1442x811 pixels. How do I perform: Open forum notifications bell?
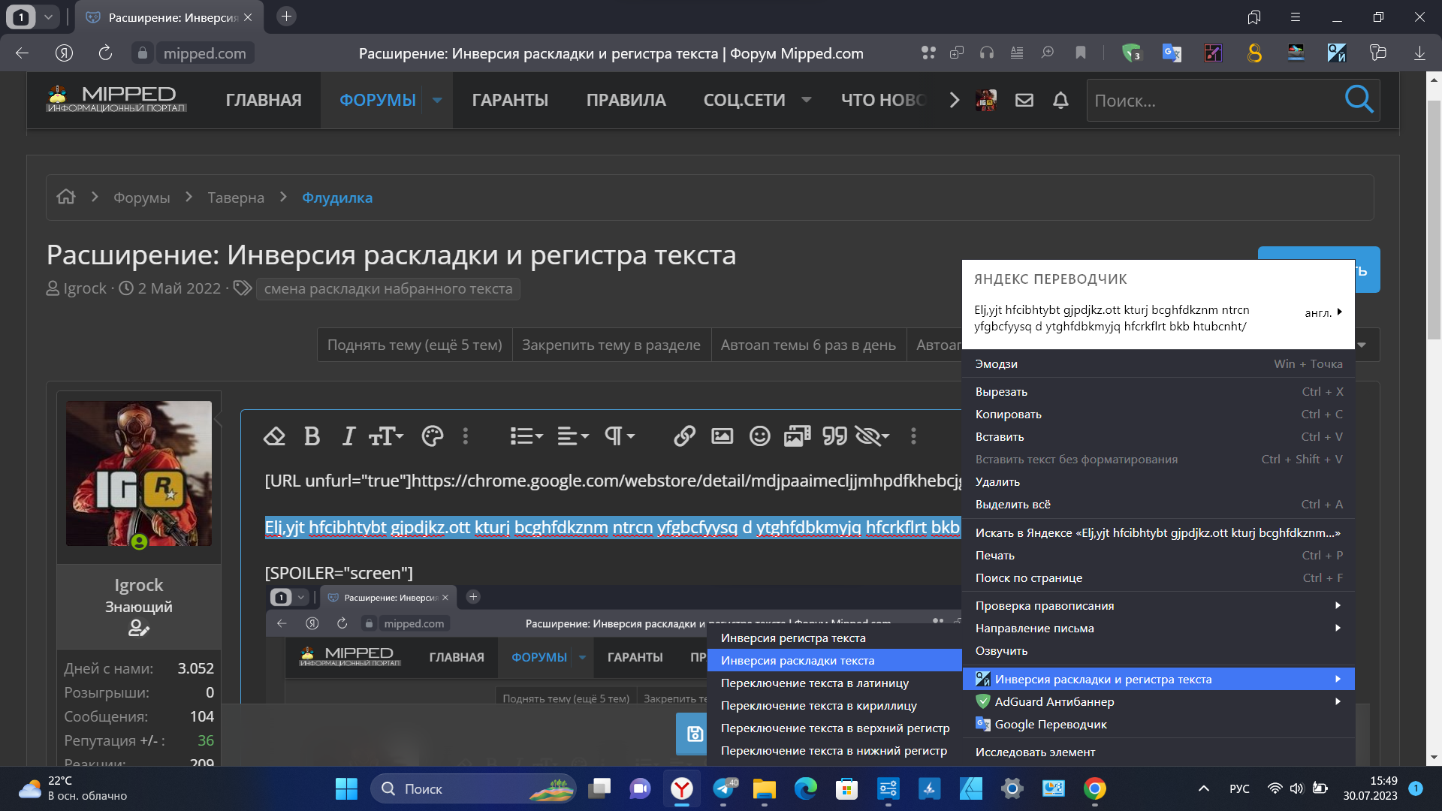1060,100
